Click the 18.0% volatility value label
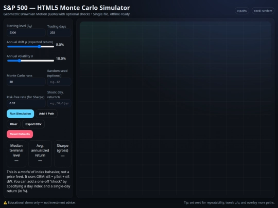278x208 pixels. (61, 59)
